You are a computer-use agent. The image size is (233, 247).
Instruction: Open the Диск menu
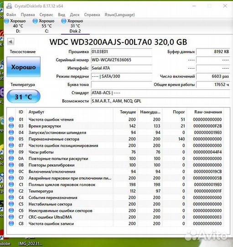[75, 15]
